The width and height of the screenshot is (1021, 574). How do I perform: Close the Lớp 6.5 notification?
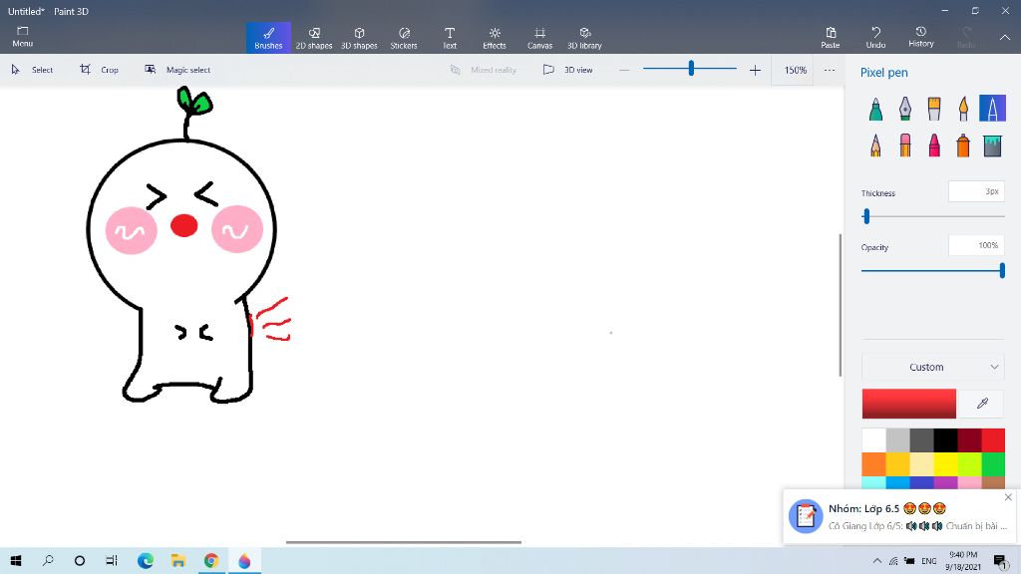coord(1008,497)
